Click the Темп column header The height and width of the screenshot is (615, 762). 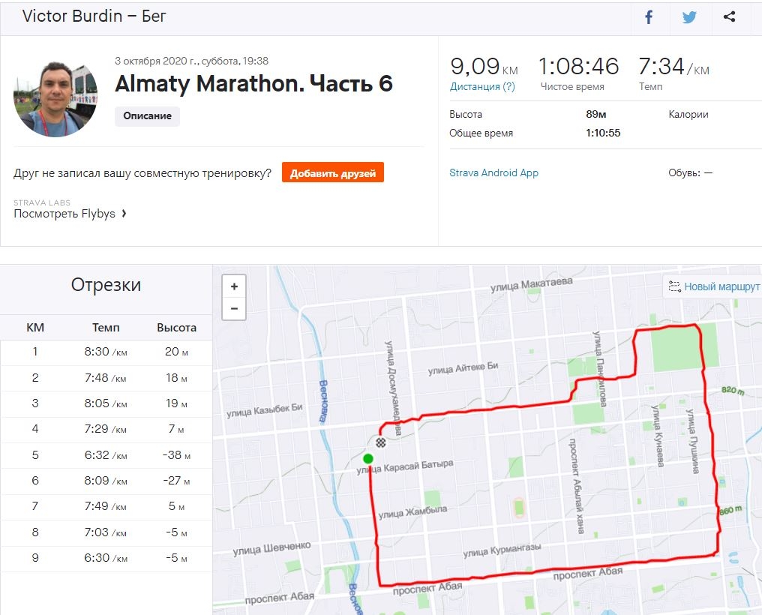pyautogui.click(x=106, y=328)
